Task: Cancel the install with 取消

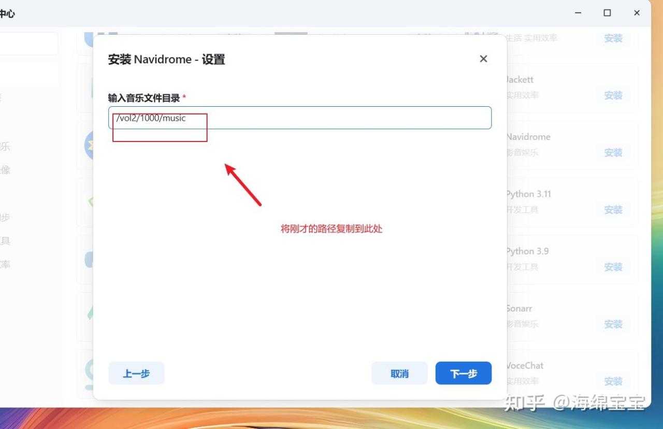Action: [x=399, y=373]
